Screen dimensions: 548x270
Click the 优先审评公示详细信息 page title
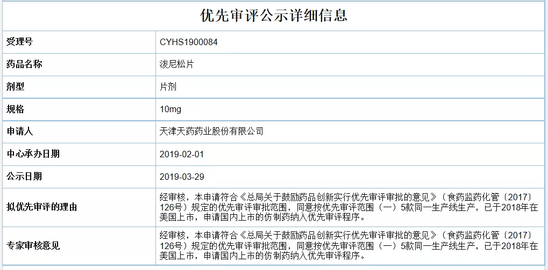tap(274, 16)
